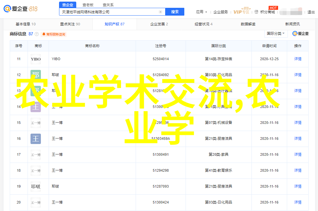
Task: Click the 王一博 name in row 17
Action: point(57,154)
